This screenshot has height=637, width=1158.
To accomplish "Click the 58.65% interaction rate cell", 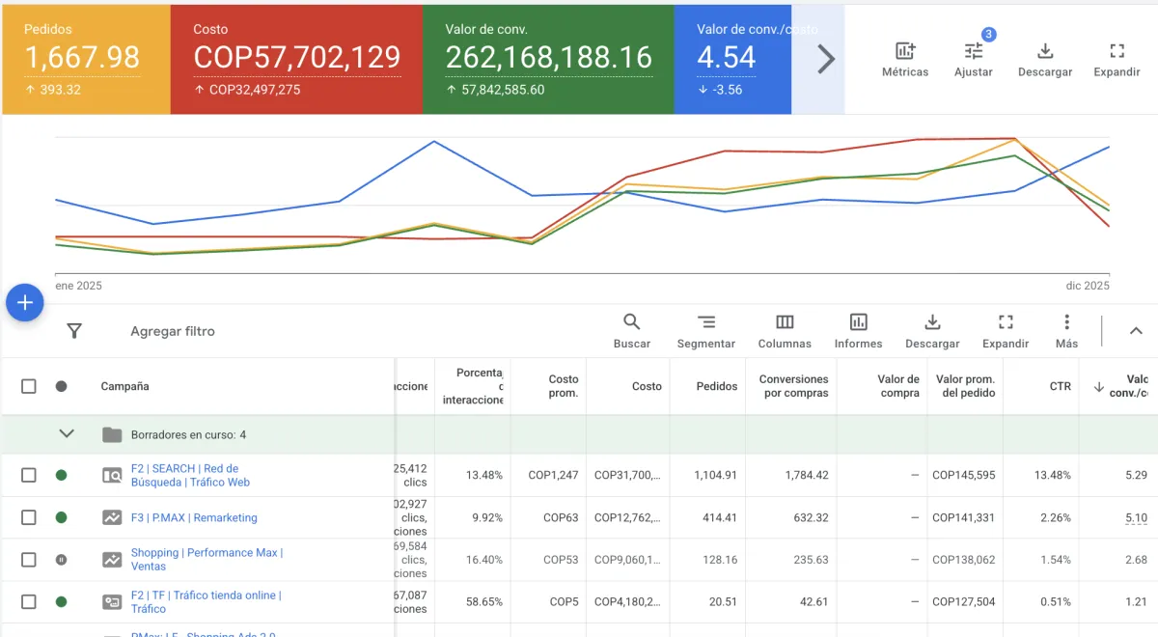I will pyautogui.click(x=483, y=602).
